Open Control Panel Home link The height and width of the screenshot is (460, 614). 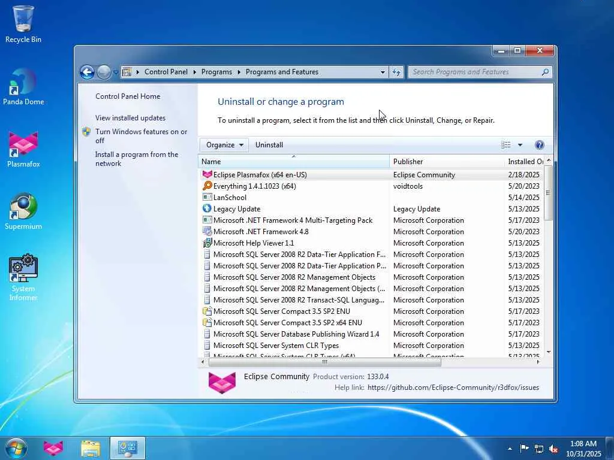click(x=128, y=96)
